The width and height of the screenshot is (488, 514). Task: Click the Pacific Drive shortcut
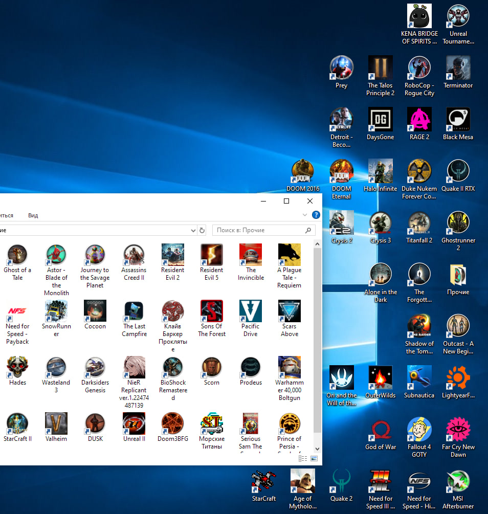[x=251, y=311]
